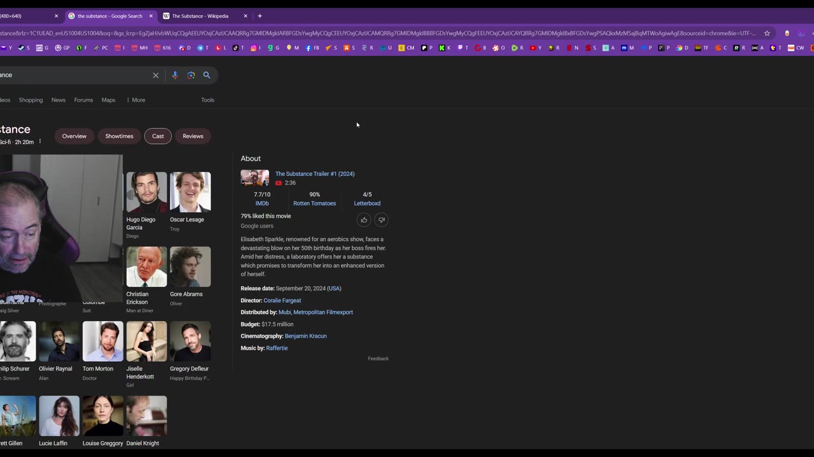Open director Coralie Fargeat link

282,300
